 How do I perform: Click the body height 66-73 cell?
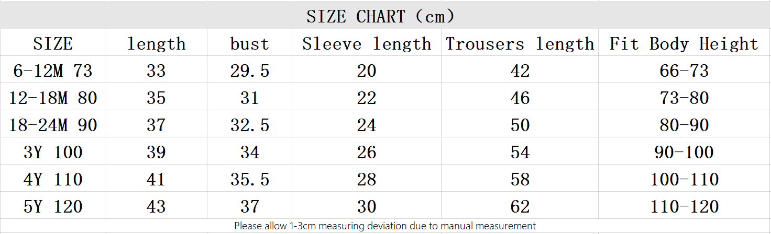[x=684, y=71]
